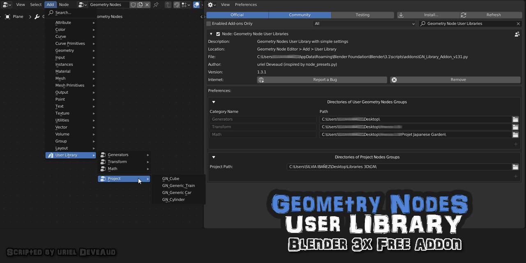Go to parent node tree arrow

(x=168, y=5)
